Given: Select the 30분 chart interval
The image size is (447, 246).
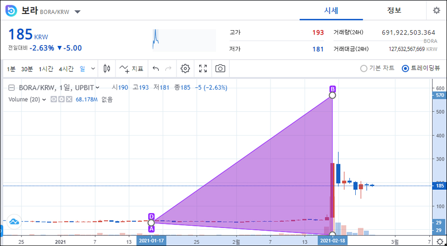Looking at the screenshot, I should coord(27,69).
